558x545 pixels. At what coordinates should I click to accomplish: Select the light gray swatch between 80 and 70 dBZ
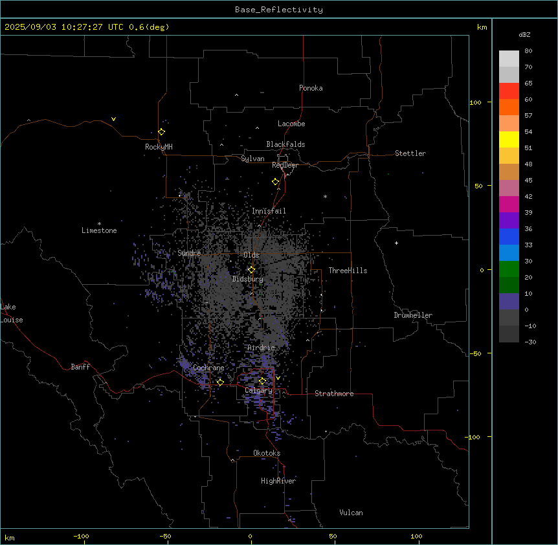(509, 59)
